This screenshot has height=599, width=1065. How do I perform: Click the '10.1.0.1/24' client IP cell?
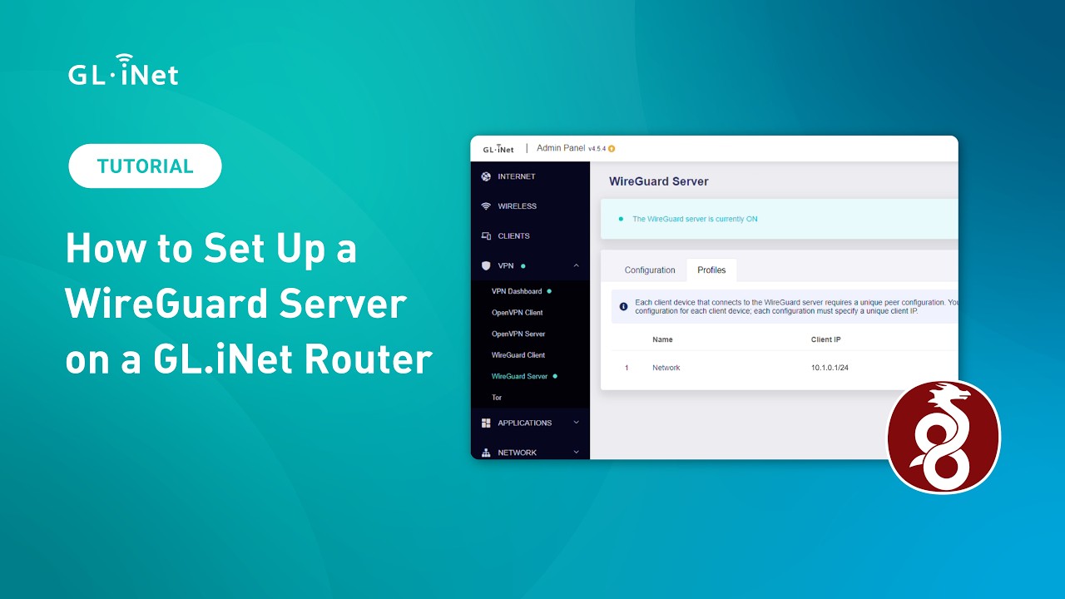[830, 368]
